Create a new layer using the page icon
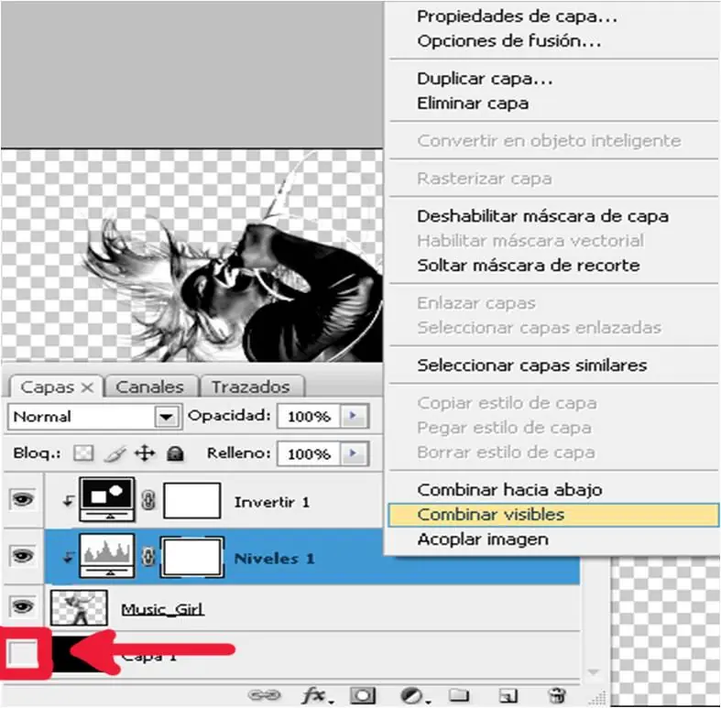 [508, 695]
